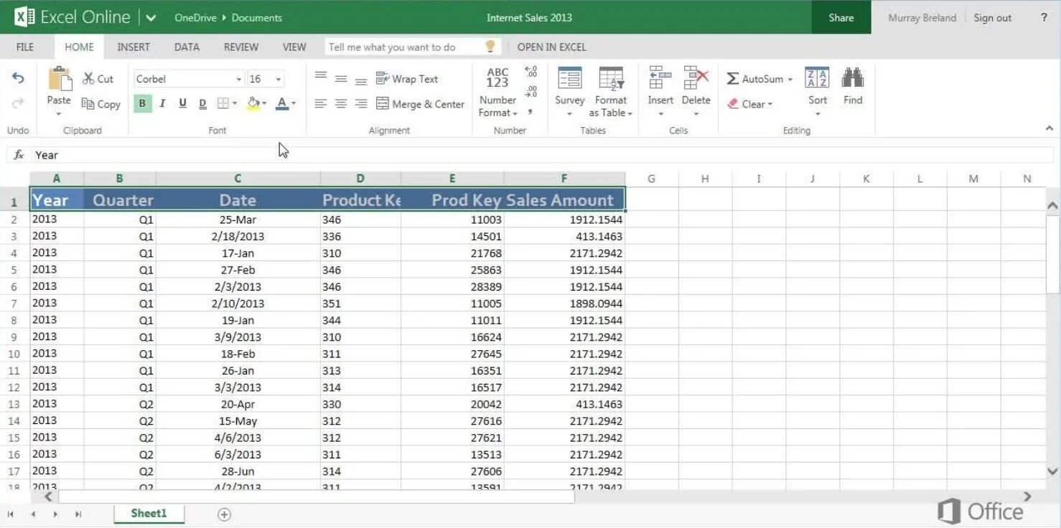Open the Number Format dropdown
This screenshot has height=528, width=1061.
[x=497, y=92]
